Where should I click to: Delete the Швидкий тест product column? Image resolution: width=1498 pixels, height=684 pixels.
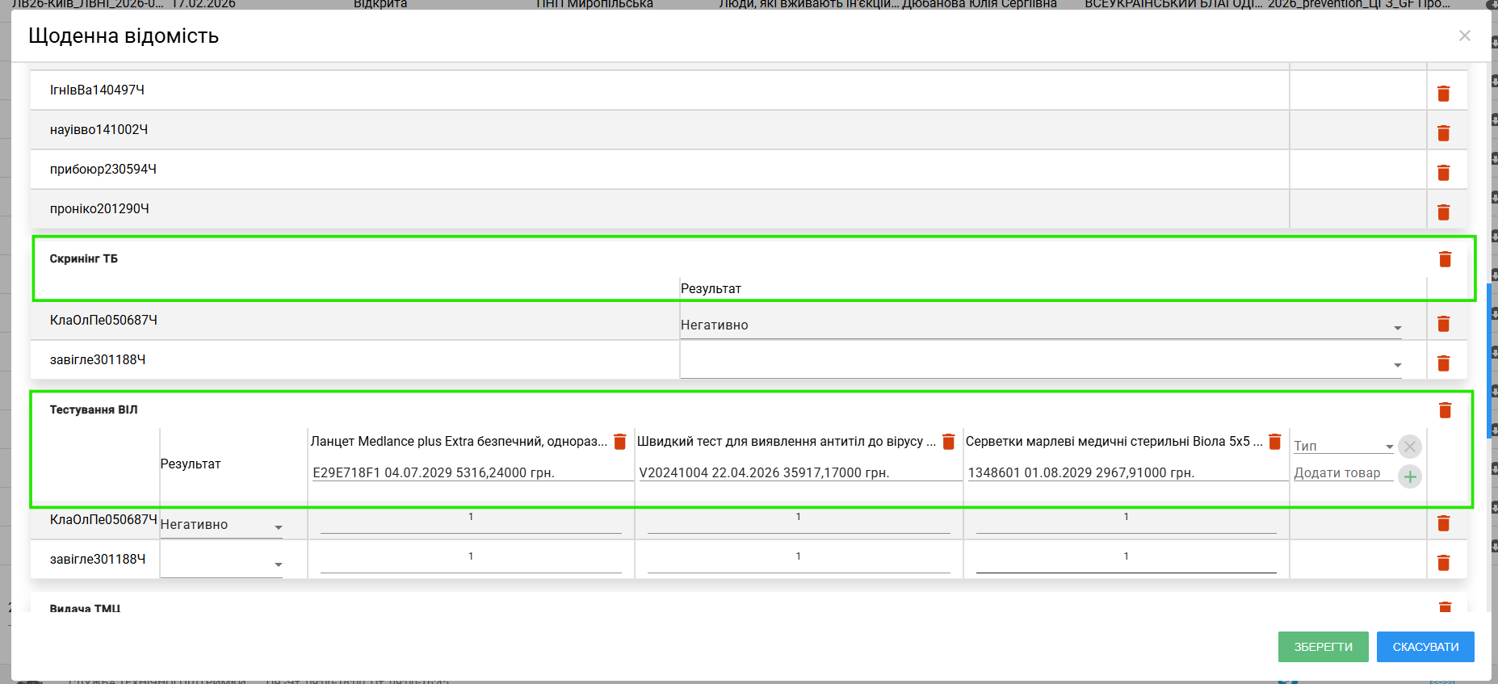[949, 442]
